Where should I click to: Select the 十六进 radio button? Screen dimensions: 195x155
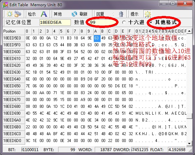124,22
